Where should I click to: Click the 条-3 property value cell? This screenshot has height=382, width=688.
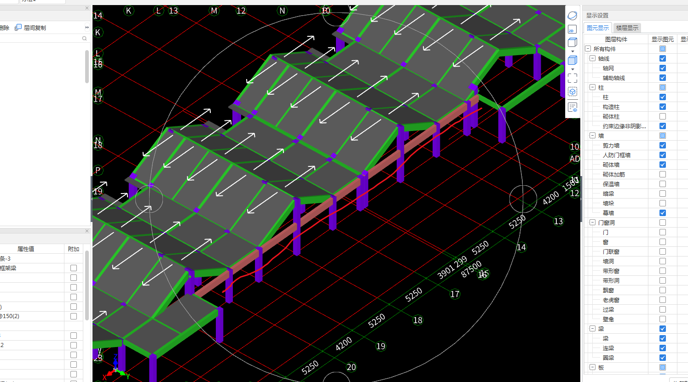[32, 258]
